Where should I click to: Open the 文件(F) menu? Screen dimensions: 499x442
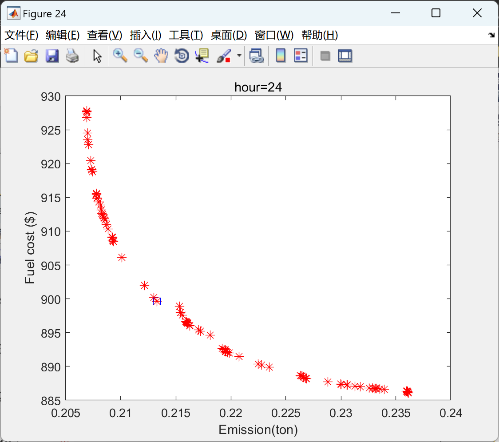click(21, 35)
